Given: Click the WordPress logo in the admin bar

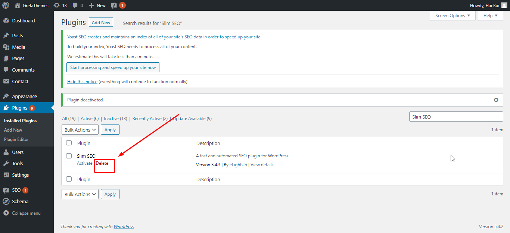Looking at the screenshot, I should click(6, 5).
